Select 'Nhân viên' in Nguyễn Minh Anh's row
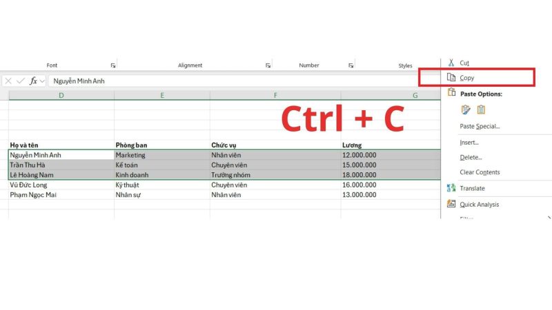 [x=275, y=155]
